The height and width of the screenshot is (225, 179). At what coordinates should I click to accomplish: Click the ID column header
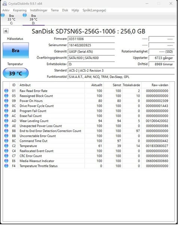point(14,85)
